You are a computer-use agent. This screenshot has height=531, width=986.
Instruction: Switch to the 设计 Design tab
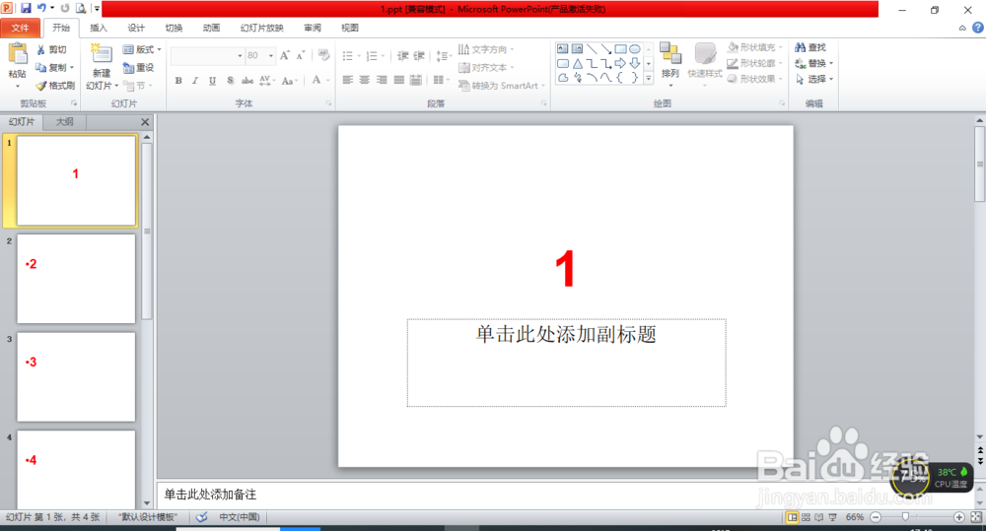point(136,28)
